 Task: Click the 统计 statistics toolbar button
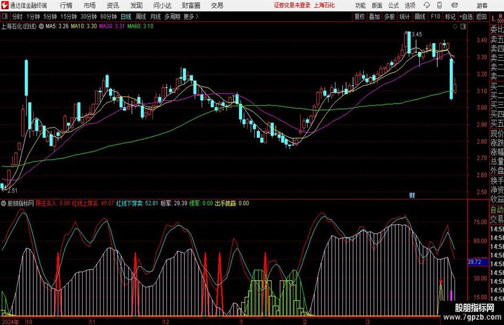coord(404,17)
